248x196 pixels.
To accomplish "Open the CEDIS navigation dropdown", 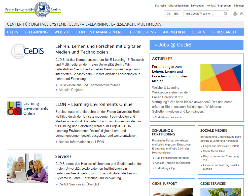I will tap(12, 32).
